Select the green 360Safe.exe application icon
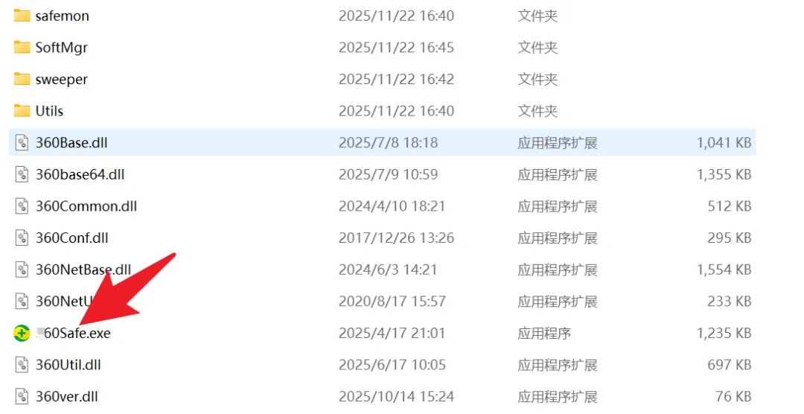This screenshot has width=804, height=414. point(22,334)
